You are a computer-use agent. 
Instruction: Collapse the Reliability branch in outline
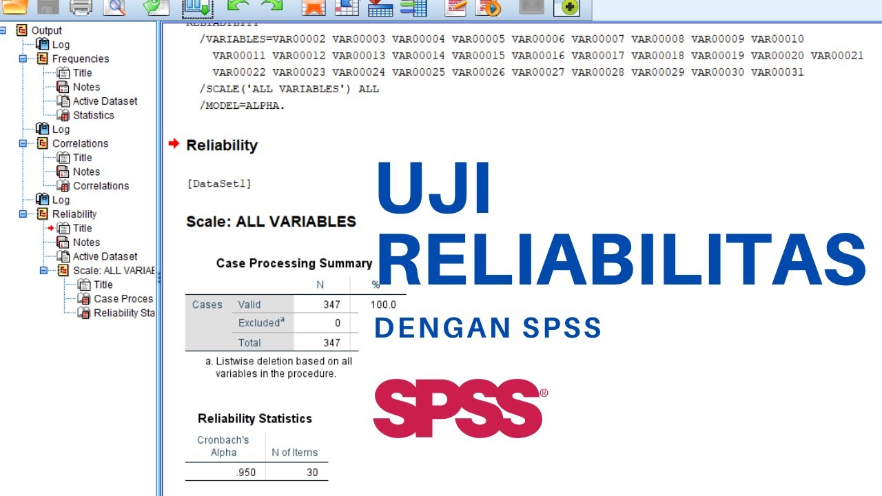tap(23, 214)
